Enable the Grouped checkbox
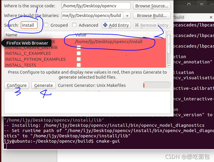The width and height of the screenshot is (214, 162). tap(46, 25)
